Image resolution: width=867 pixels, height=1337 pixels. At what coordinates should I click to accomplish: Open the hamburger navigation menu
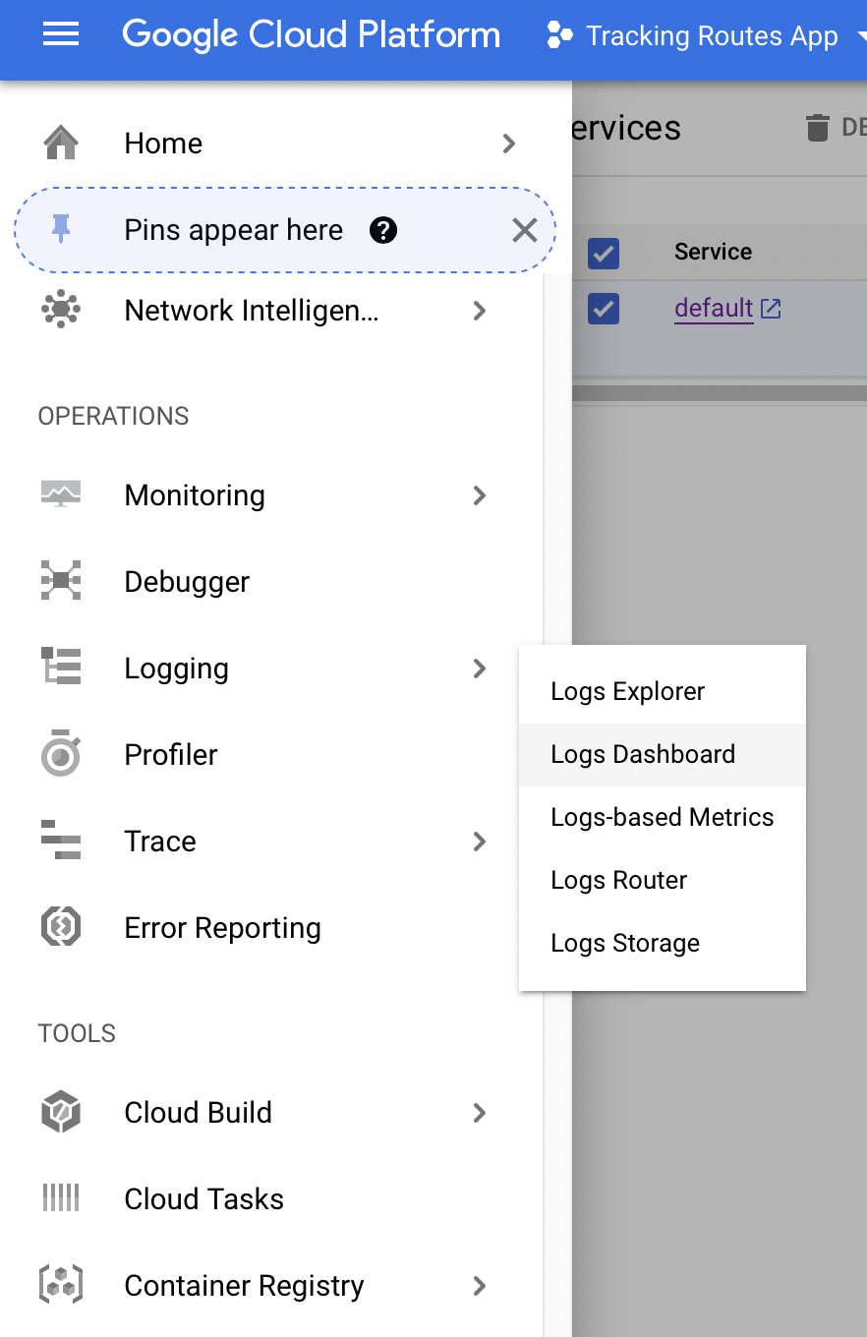[61, 35]
